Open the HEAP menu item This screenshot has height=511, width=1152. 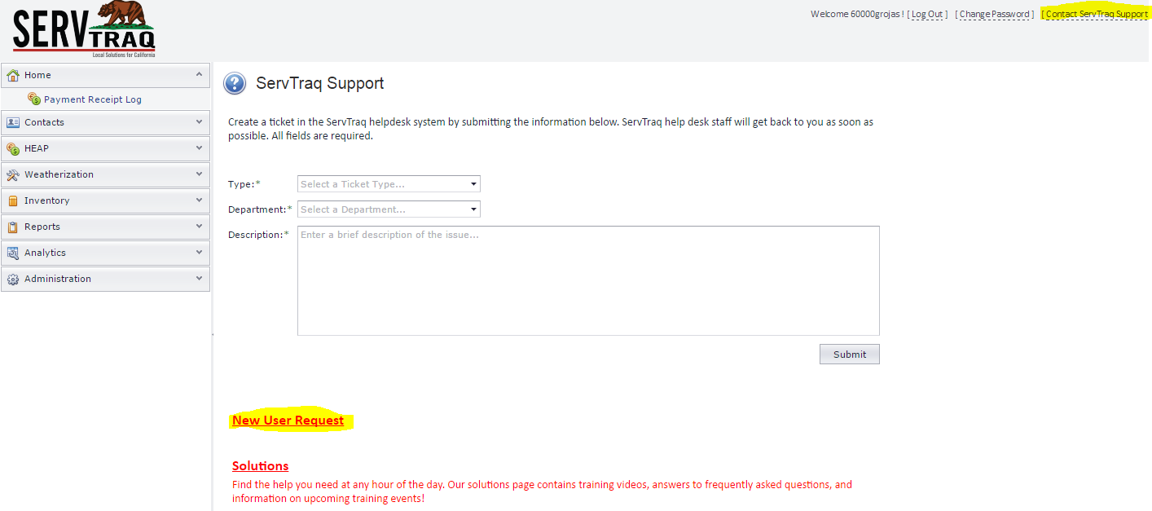105,148
